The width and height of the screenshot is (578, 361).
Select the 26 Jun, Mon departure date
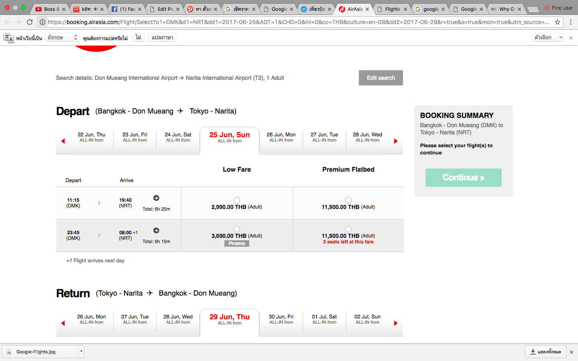[281, 137]
